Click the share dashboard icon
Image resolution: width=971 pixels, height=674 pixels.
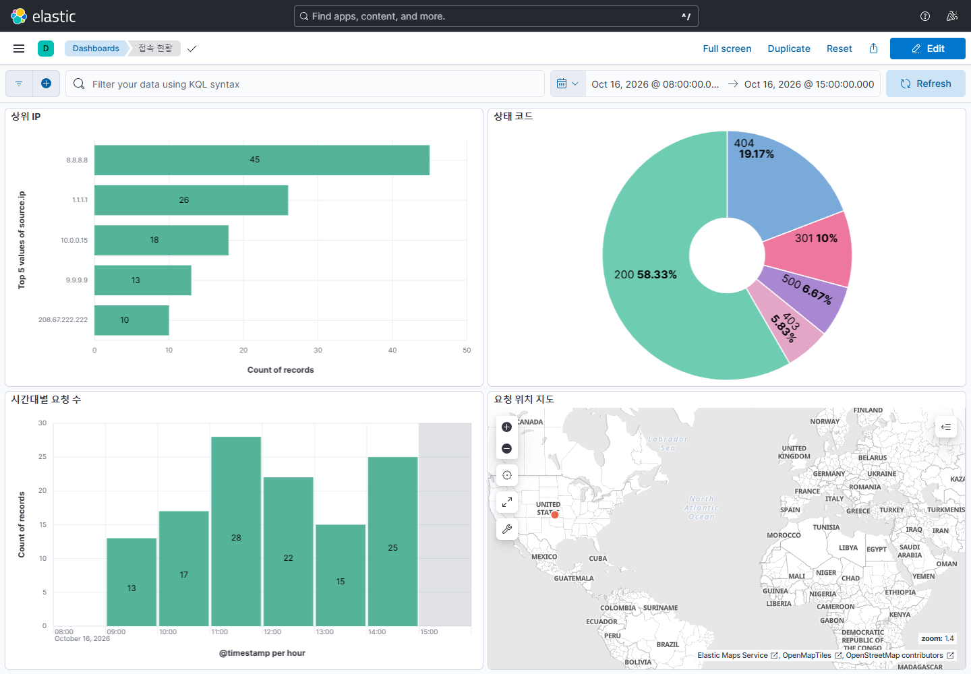pos(873,49)
